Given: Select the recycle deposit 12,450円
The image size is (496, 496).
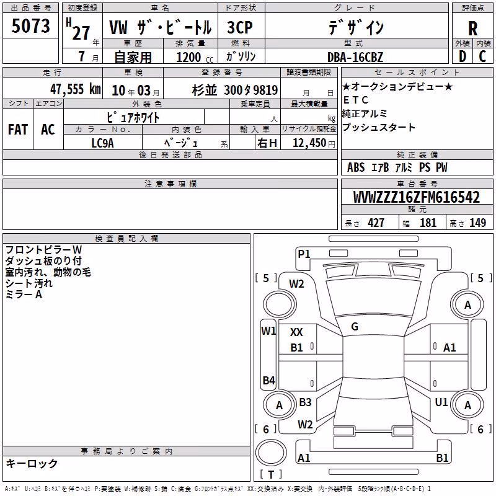Looking at the screenshot, I should click(314, 143).
